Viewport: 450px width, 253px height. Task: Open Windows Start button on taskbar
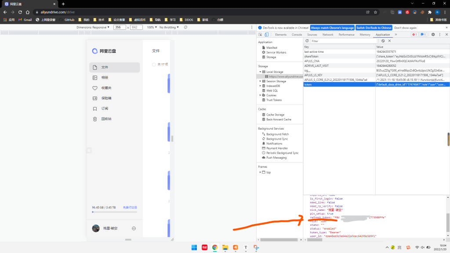click(x=194, y=247)
